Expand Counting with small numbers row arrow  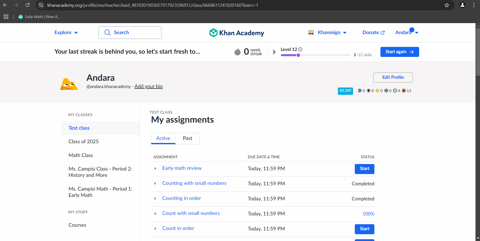point(155,183)
